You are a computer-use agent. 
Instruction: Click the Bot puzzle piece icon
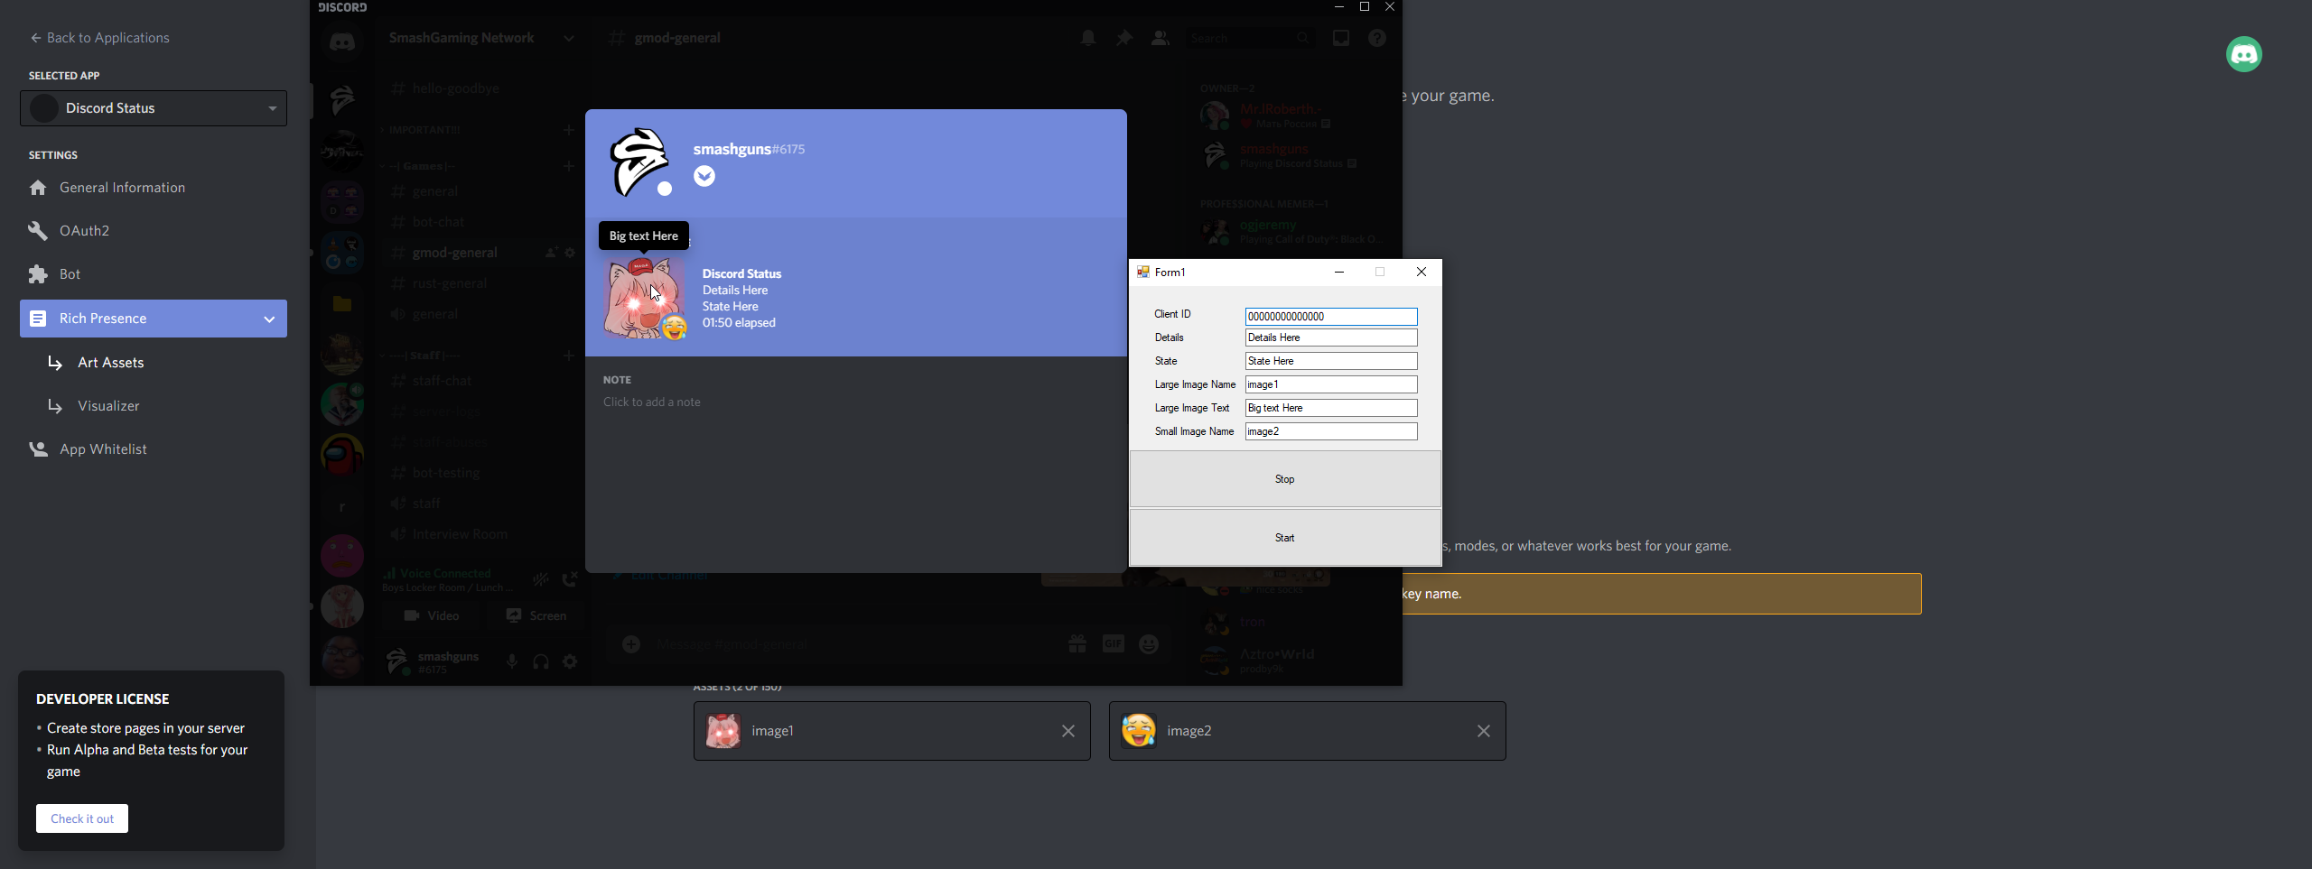point(38,274)
